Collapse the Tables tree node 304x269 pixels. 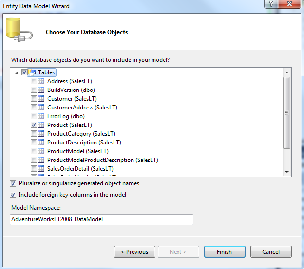[18, 72]
